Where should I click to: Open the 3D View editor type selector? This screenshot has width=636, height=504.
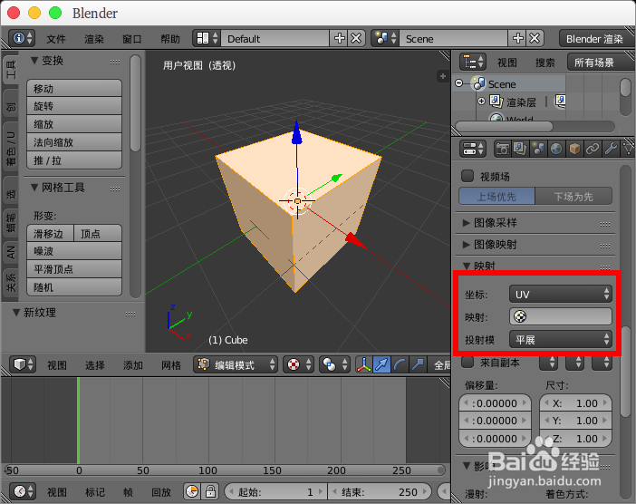click(x=23, y=364)
